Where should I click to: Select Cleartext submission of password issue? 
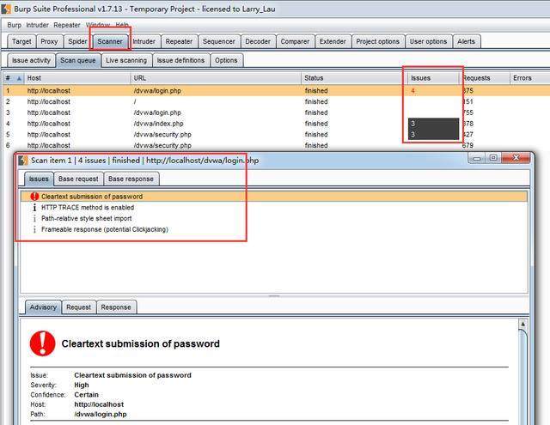pyautogui.click(x=274, y=197)
